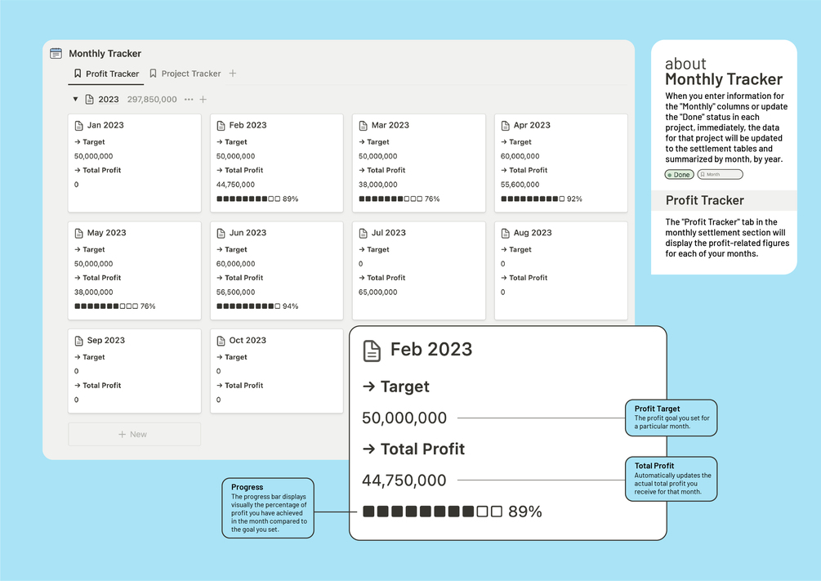This screenshot has width=821, height=581.
Task: Open the Jun 2023 card title
Action: 248,233
